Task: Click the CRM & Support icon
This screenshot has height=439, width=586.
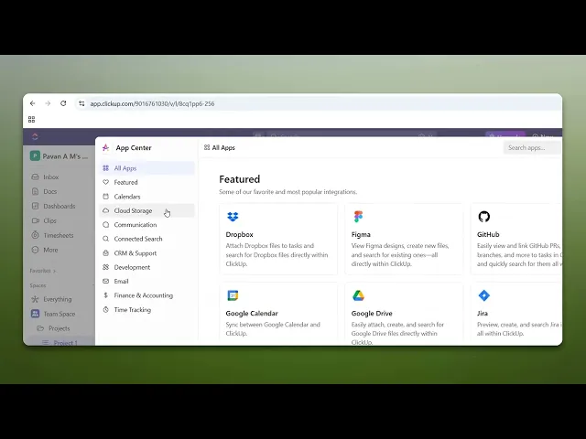Action: click(x=106, y=252)
